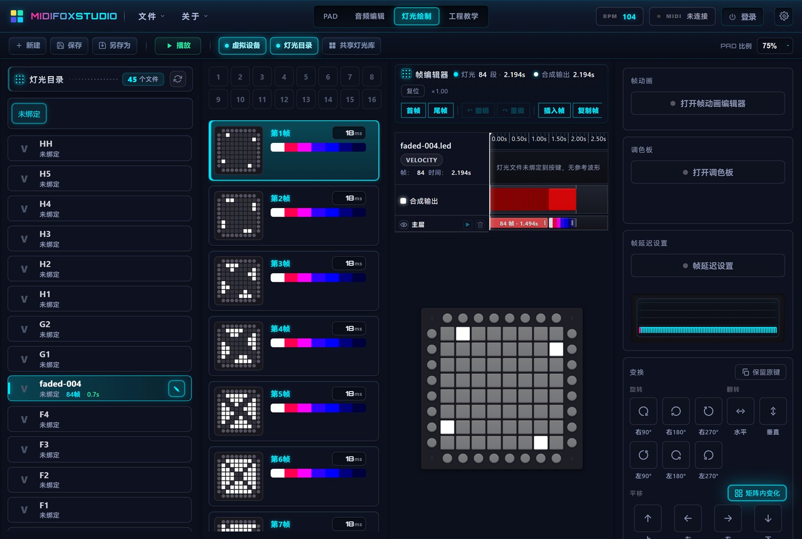This screenshot has height=539, width=802.
Task: Click 另存为 save-as button
Action: tap(114, 45)
